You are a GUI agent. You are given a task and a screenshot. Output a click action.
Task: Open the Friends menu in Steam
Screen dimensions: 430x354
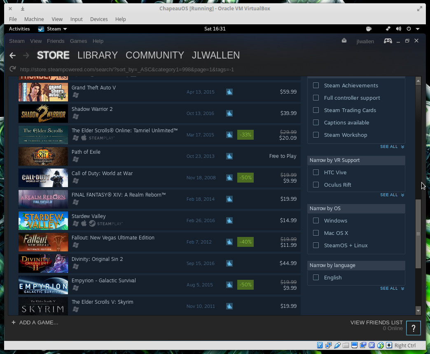[56, 41]
